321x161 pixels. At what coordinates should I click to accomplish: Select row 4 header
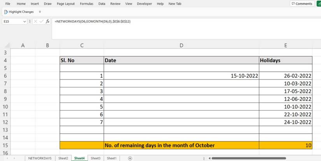[5, 60]
